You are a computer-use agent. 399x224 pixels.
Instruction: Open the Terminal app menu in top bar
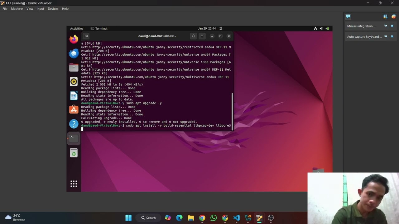(x=99, y=28)
